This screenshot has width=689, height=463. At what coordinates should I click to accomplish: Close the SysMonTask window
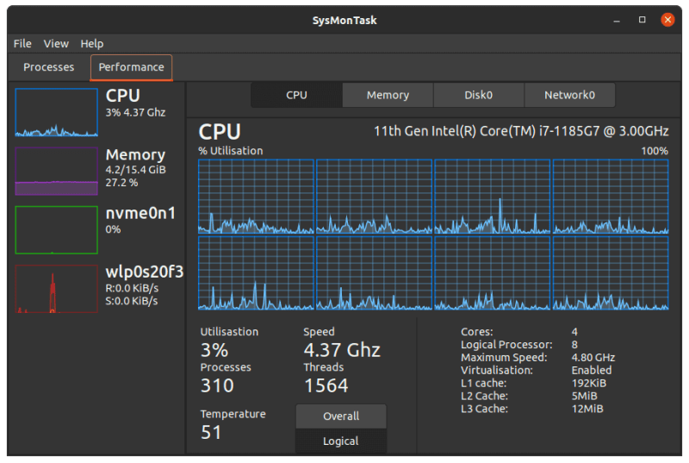click(x=667, y=19)
